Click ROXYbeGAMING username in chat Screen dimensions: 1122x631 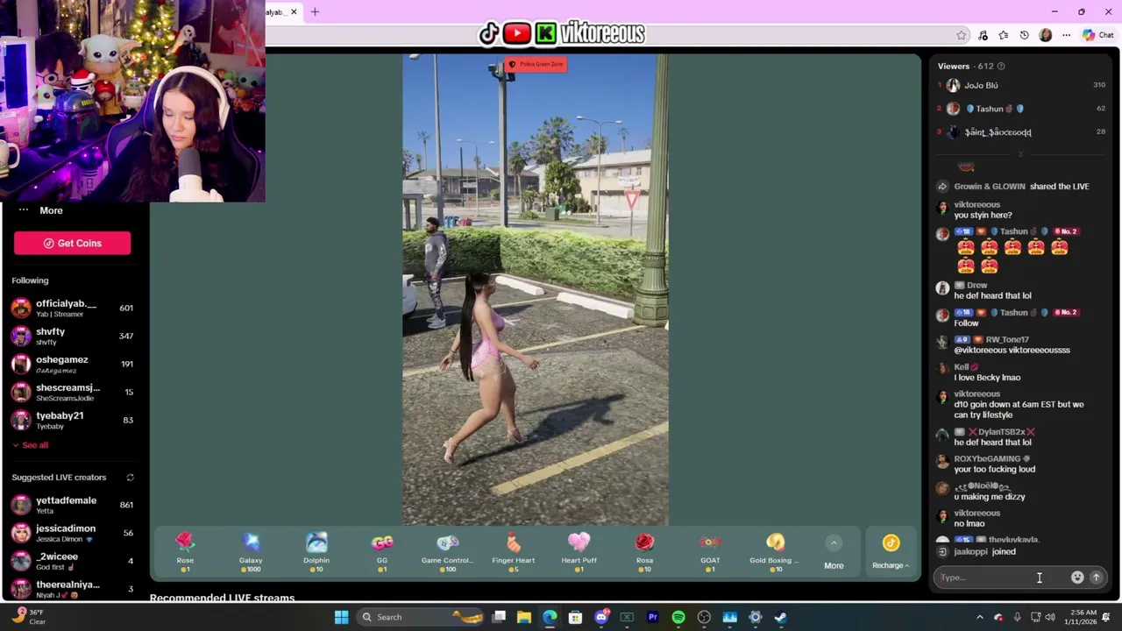pos(986,458)
